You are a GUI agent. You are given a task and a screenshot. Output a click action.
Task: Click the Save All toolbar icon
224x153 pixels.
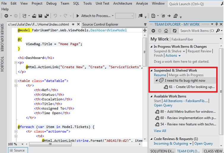(47, 16)
